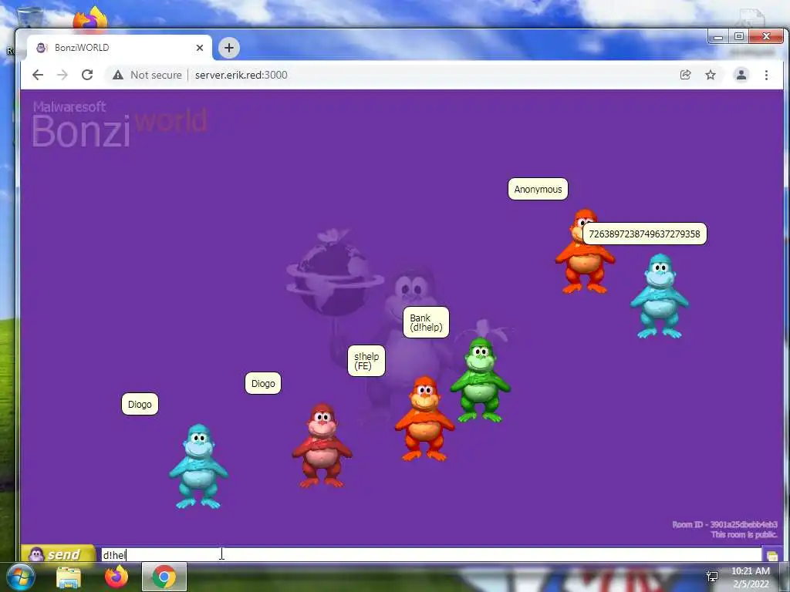790x592 pixels.
Task: Click the taskbar clock 10:21 AM
Action: click(x=750, y=571)
